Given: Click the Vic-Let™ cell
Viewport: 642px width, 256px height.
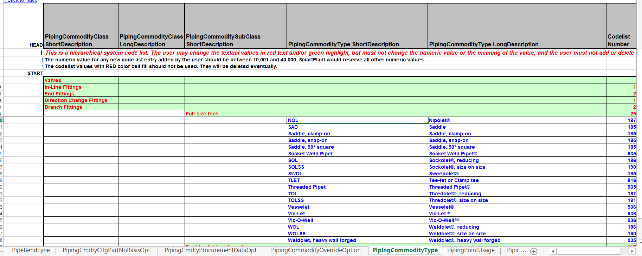Looking at the screenshot, I should click(517, 214).
